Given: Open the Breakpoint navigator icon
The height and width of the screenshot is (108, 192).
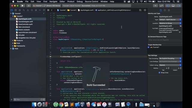Looking at the screenshot, I should pos(40,10).
